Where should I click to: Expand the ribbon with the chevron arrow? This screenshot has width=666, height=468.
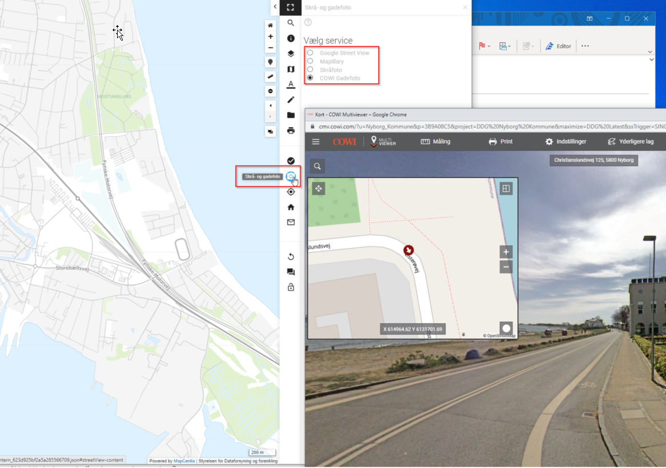click(650, 52)
